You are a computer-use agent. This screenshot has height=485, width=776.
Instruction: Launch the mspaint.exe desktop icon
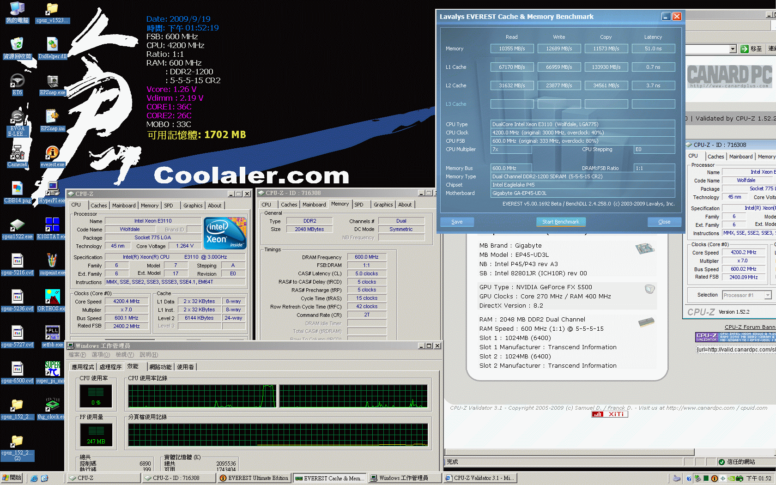[52, 264]
